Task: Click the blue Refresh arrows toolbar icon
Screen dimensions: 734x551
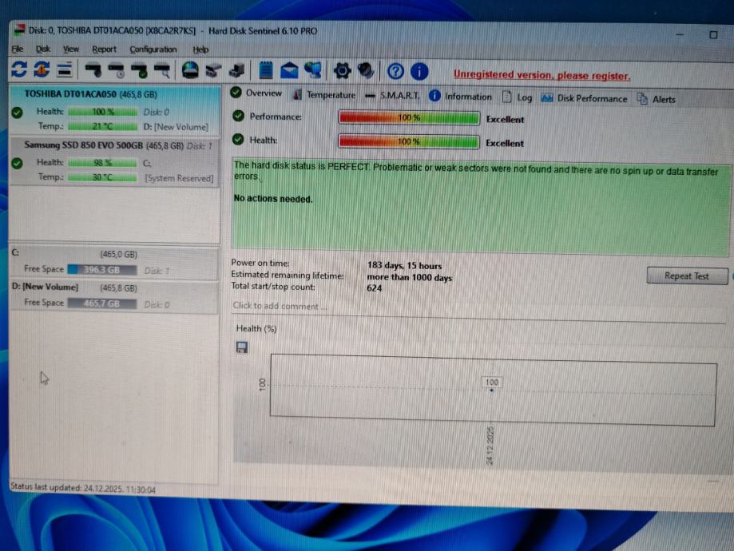Action: pos(18,69)
